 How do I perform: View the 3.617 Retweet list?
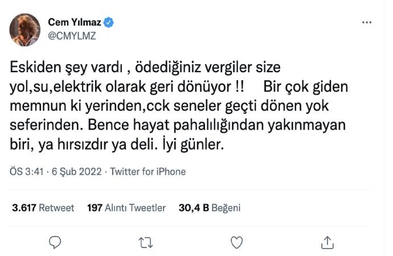click(x=43, y=208)
